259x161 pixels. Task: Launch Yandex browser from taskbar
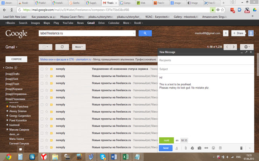pyautogui.click(x=44, y=157)
